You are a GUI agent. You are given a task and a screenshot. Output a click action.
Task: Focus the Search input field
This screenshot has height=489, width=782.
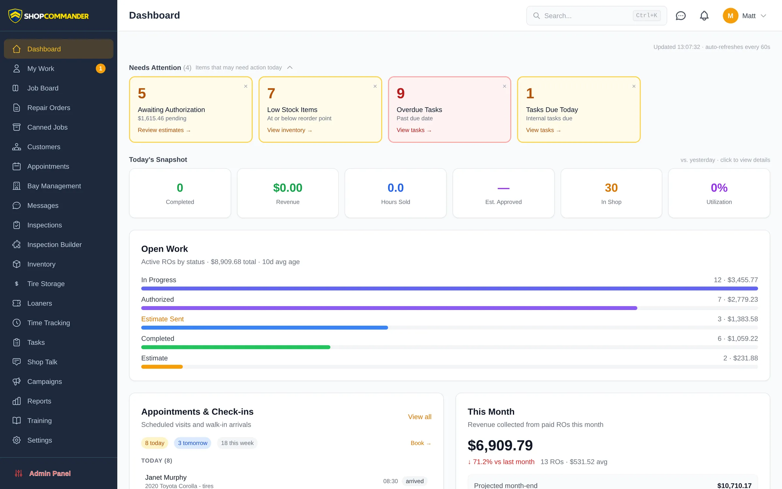point(597,16)
